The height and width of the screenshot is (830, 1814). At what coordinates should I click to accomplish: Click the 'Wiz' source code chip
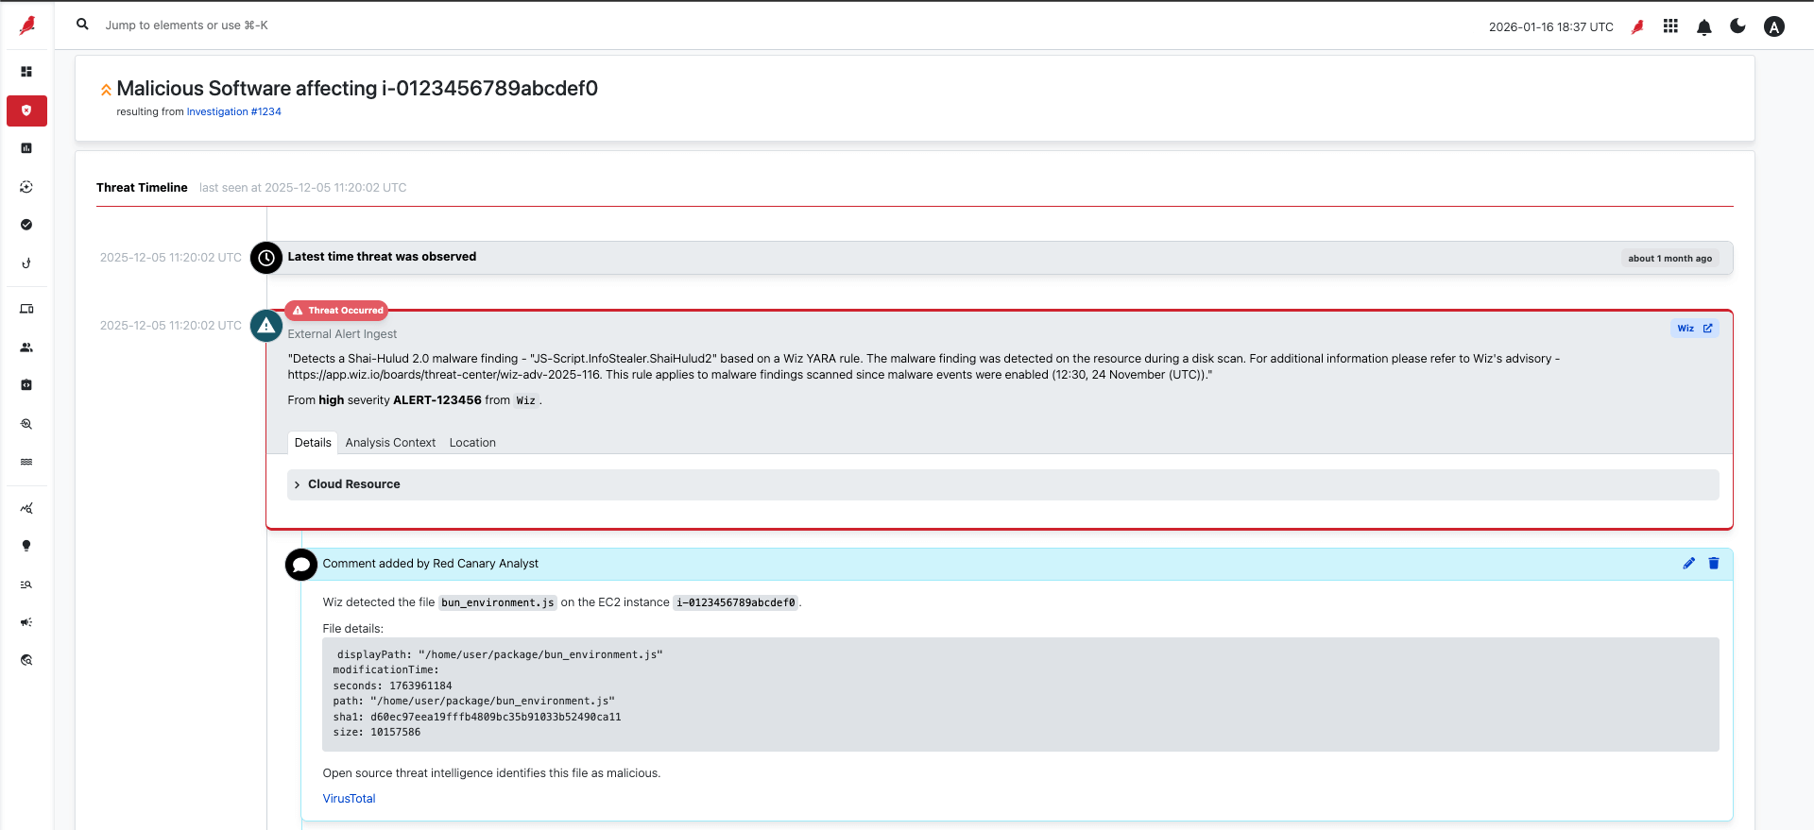point(526,401)
